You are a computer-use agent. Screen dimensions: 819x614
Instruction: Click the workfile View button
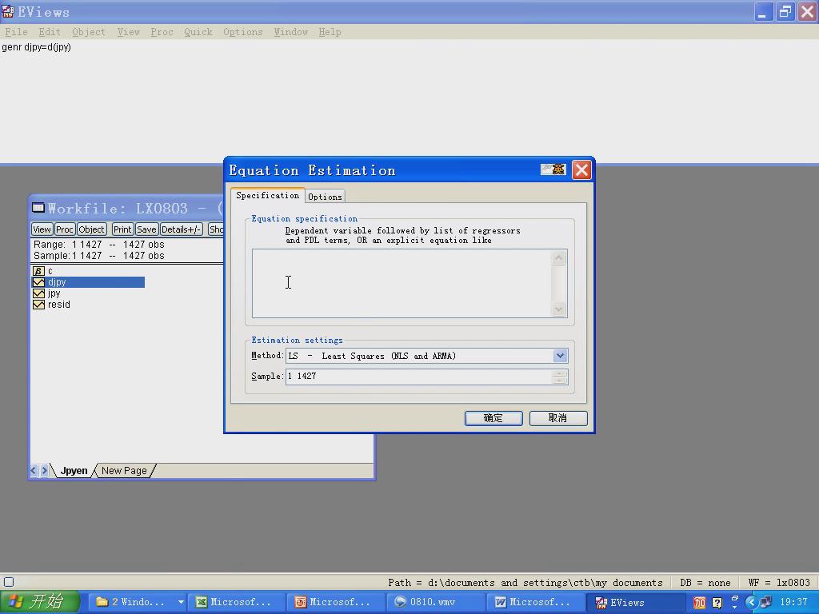coord(42,229)
